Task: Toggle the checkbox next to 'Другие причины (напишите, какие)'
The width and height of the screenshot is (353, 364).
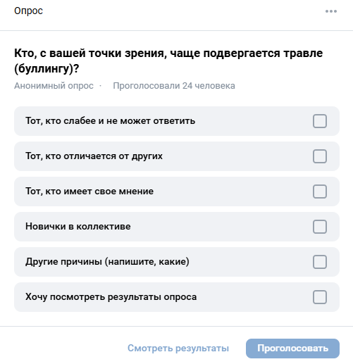Action: [320, 262]
